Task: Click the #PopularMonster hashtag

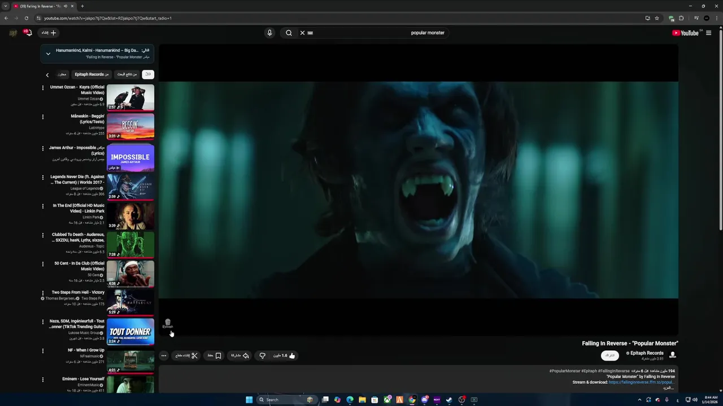Action: (x=565, y=371)
